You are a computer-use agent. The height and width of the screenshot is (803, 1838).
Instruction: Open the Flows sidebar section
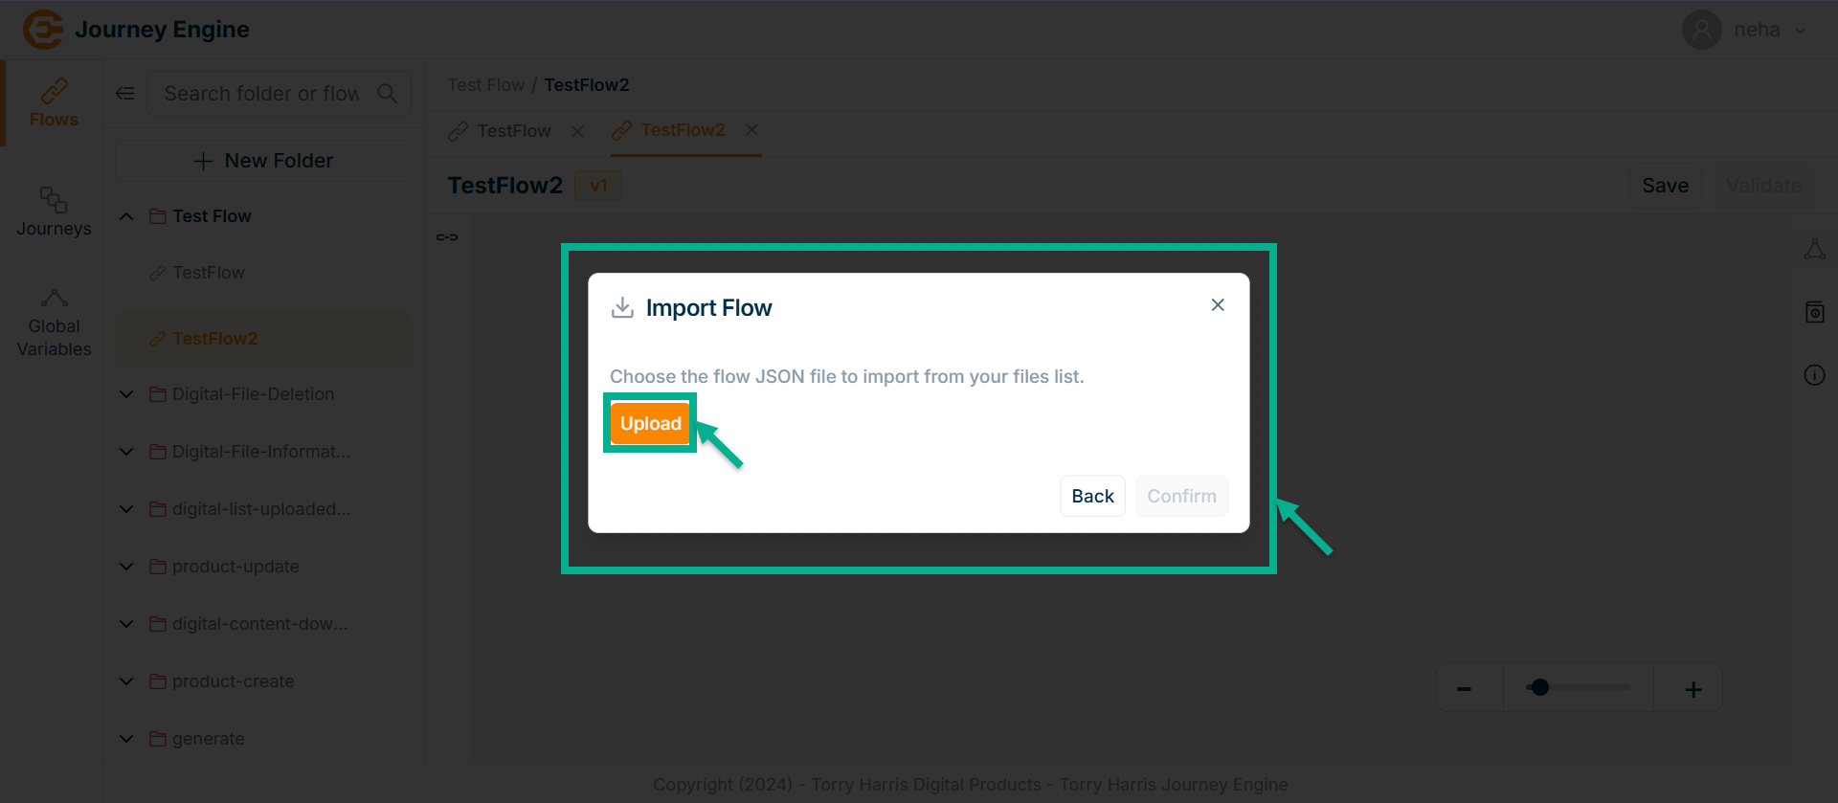point(54,103)
